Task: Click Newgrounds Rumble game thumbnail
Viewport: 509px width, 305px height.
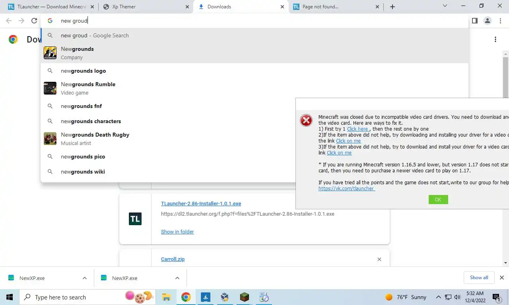Action: click(50, 88)
